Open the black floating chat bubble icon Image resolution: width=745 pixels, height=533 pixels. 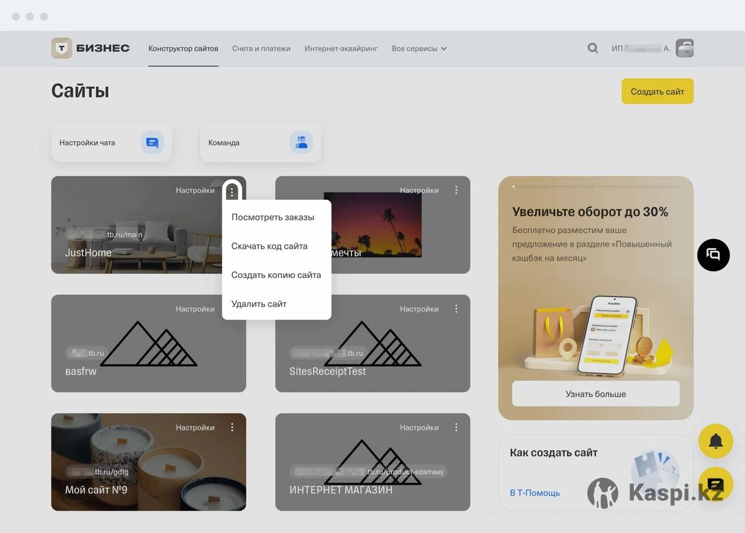coord(713,254)
